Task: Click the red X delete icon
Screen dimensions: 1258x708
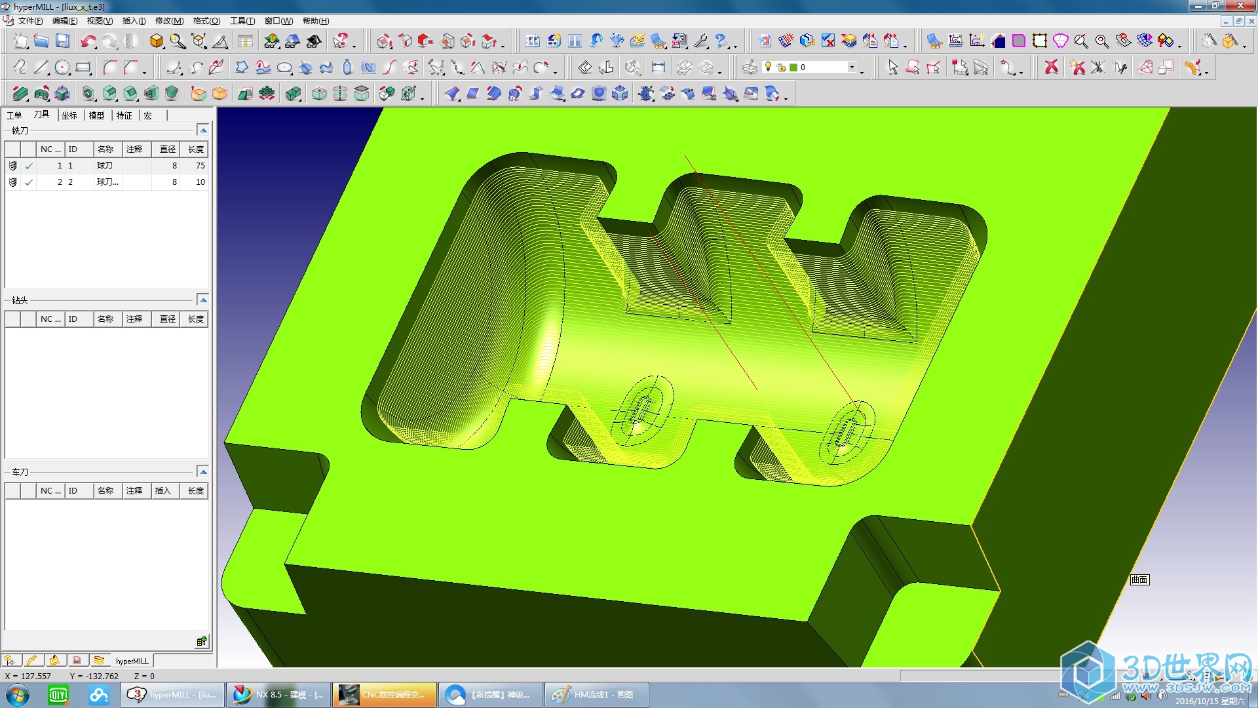Action: tap(1052, 68)
